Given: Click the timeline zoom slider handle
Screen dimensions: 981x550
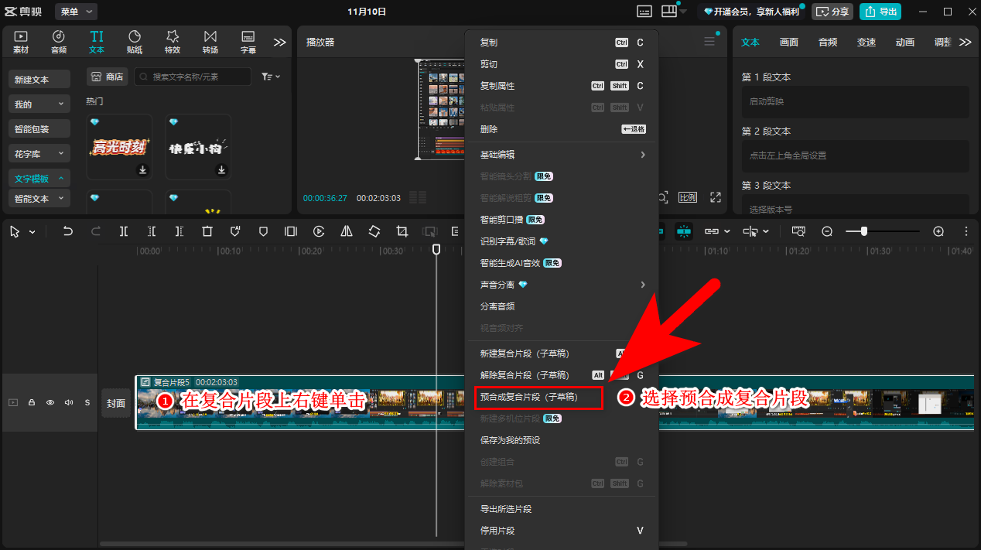Looking at the screenshot, I should (863, 231).
